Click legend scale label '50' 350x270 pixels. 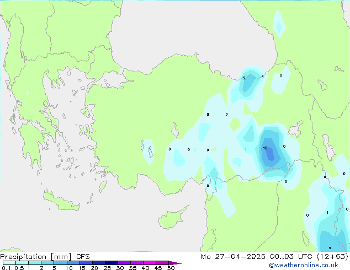click(171, 268)
